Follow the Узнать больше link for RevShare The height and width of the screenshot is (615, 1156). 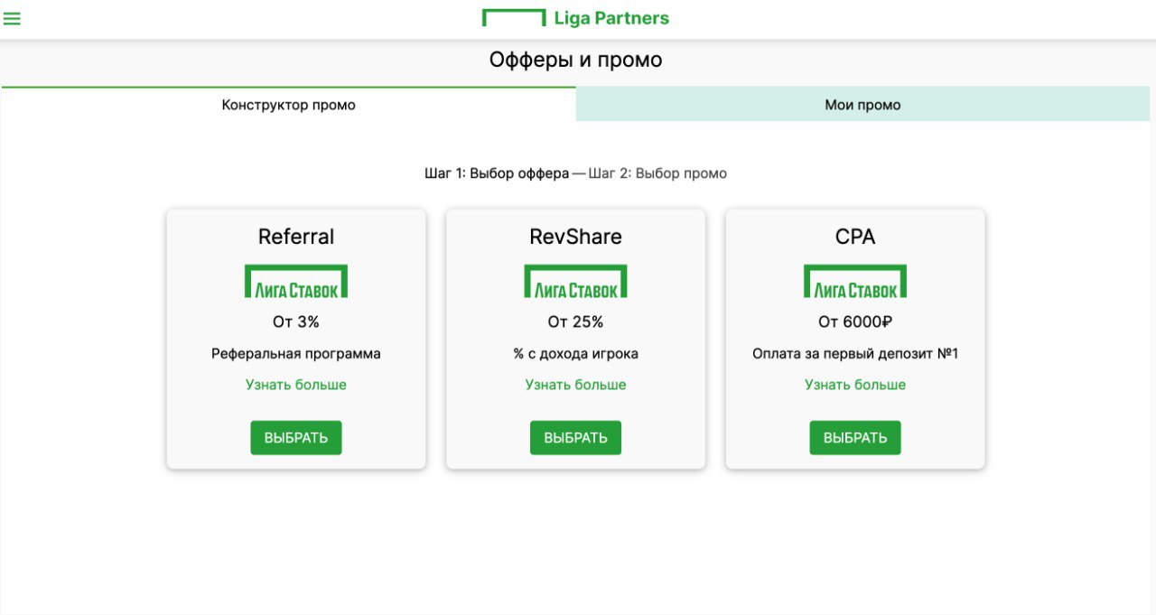575,385
